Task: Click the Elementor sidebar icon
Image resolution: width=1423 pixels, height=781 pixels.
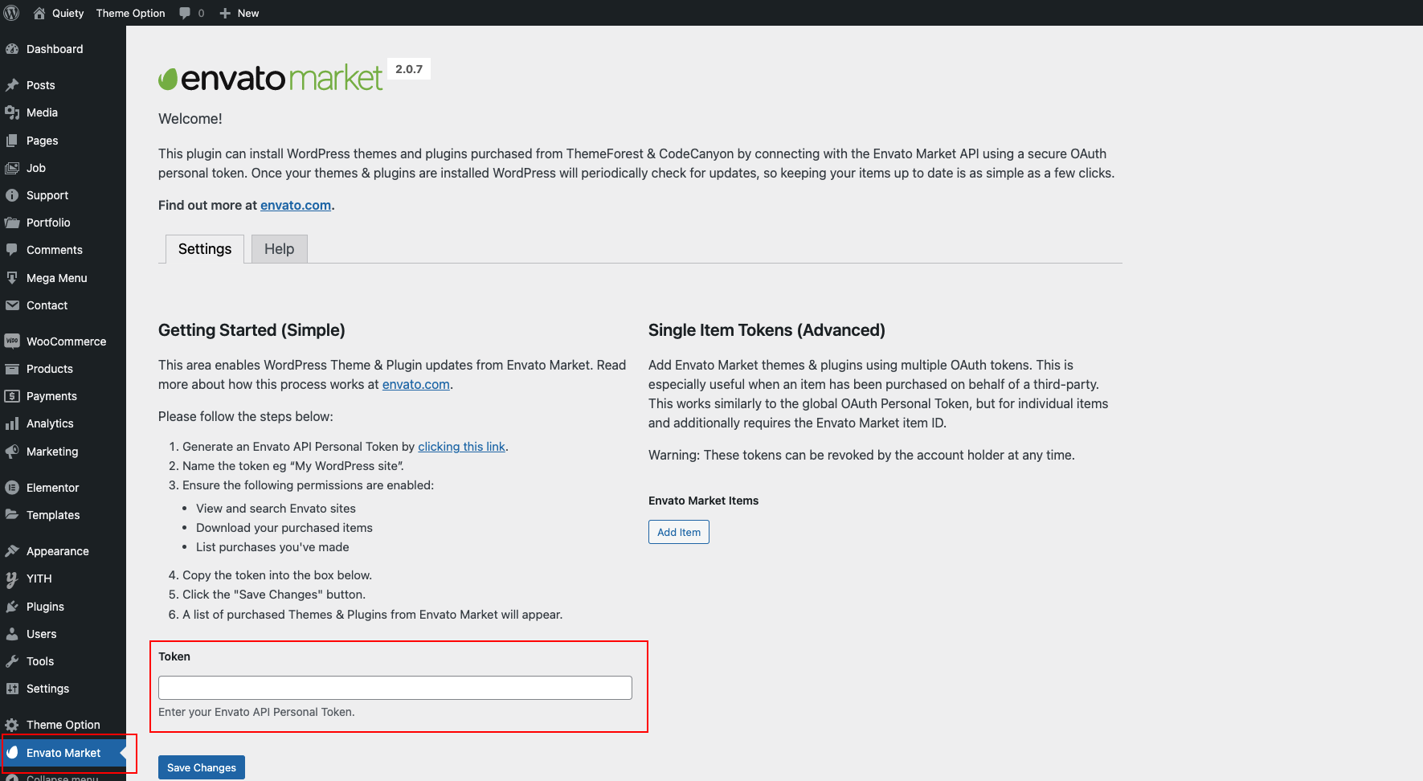Action: [x=12, y=488]
